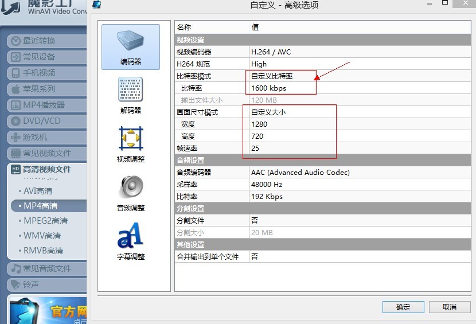Image resolution: width=476 pixels, height=324 pixels.
Task: Expand the 手机视频 mobile video category
Action: tap(46, 73)
